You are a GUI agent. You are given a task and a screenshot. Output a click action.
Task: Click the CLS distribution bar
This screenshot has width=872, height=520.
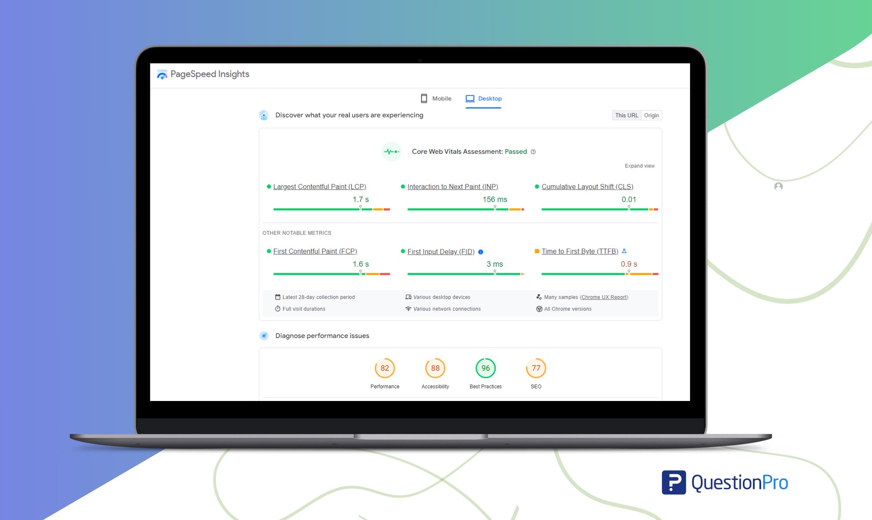(600, 209)
